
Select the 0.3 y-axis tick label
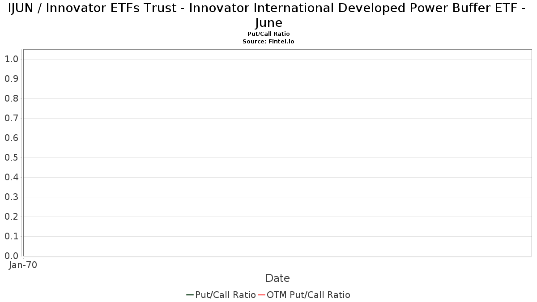click(x=11, y=197)
